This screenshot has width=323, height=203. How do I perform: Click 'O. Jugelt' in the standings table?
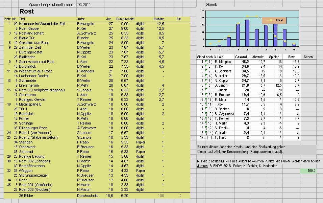point(221,90)
